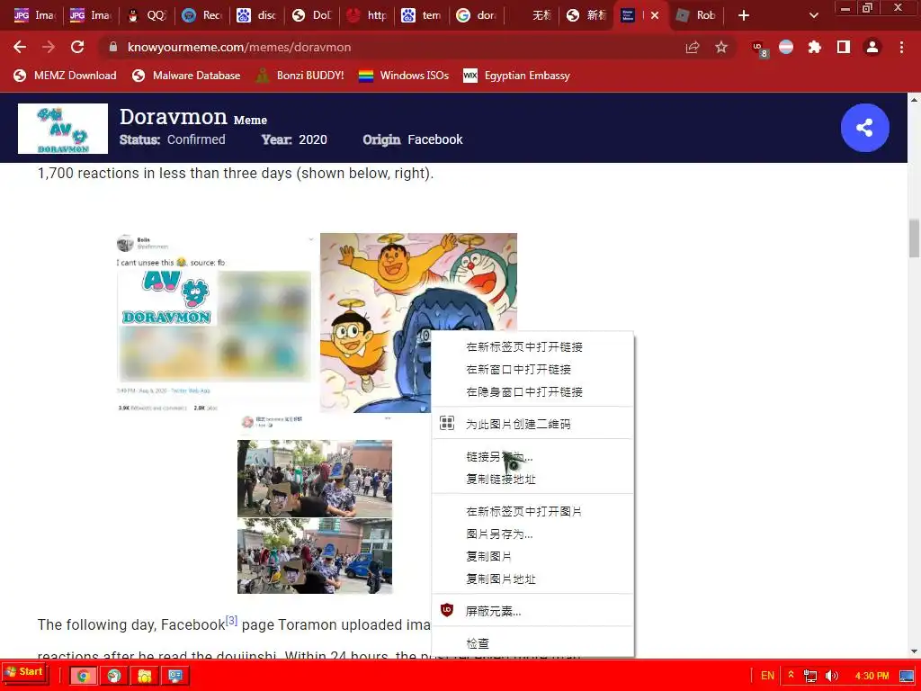Choose 在新标签页中打开图片 in context menu
The width and height of the screenshot is (921, 691).
click(x=532, y=511)
